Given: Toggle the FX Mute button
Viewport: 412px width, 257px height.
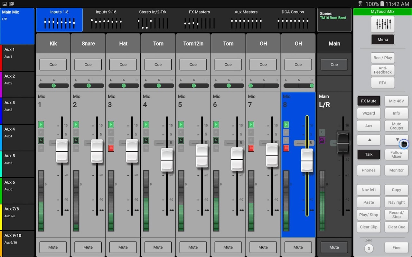Looking at the screenshot, I should [x=369, y=101].
